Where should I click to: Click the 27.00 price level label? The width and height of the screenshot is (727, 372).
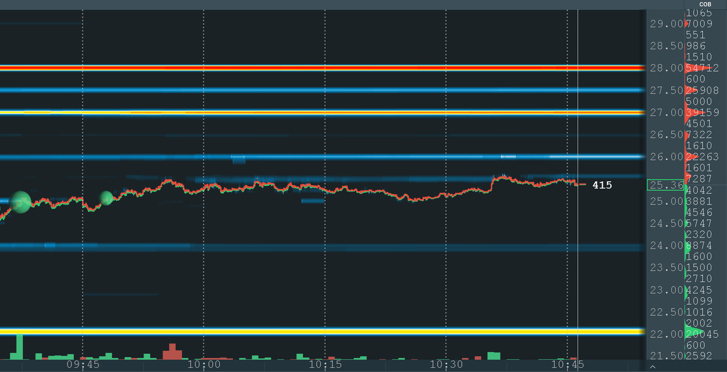coord(666,113)
